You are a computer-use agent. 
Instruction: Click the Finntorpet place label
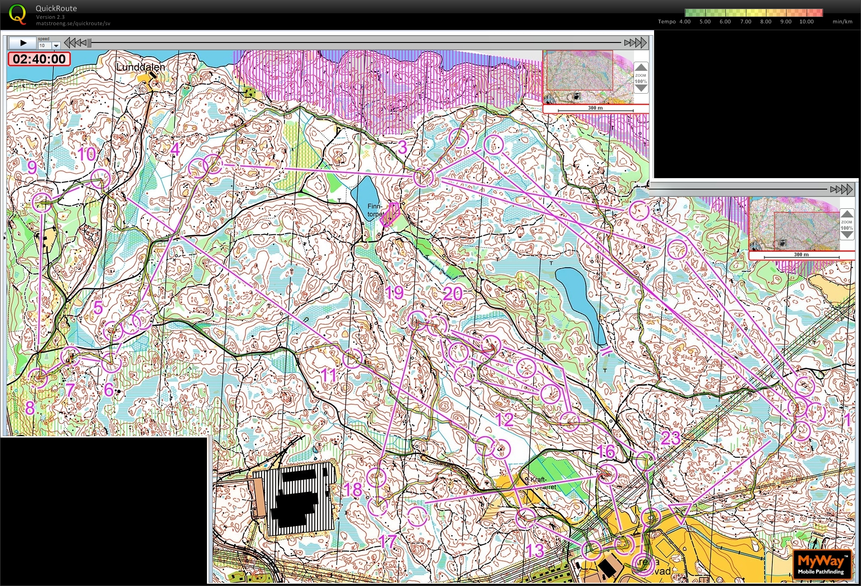coord(375,210)
